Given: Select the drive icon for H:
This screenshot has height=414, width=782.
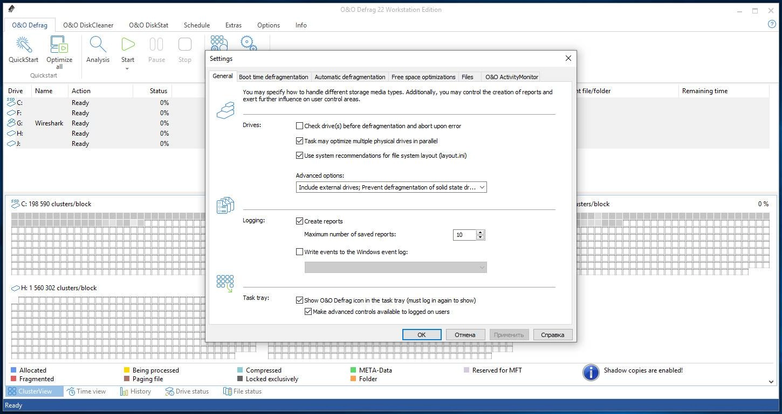Looking at the screenshot, I should [x=11, y=134].
